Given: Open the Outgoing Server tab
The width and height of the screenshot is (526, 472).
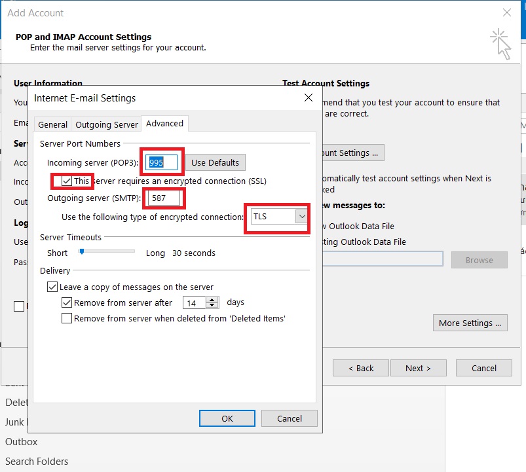Looking at the screenshot, I should pos(107,124).
